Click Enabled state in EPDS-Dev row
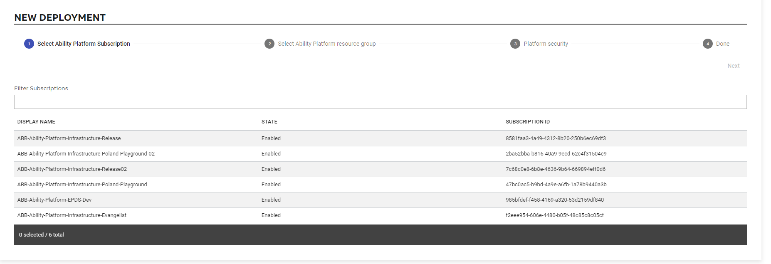771x264 pixels. pos(271,200)
